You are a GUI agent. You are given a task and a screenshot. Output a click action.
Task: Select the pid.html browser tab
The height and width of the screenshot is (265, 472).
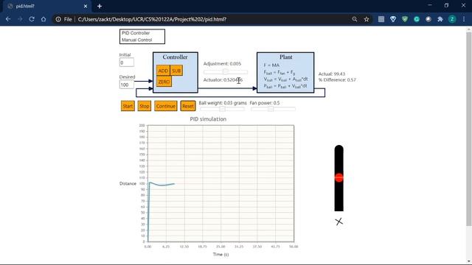[46, 7]
